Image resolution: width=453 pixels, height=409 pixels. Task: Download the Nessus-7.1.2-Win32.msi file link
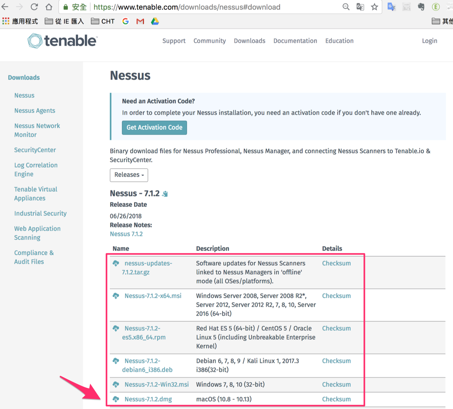156,385
